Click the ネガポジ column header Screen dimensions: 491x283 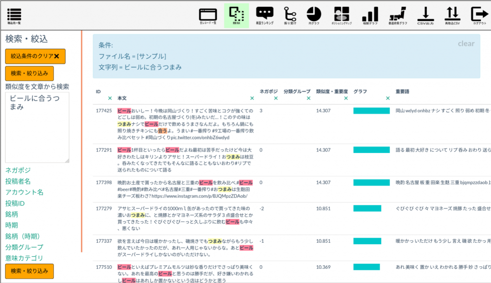(269, 91)
